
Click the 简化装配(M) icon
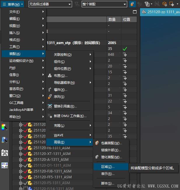point(97,157)
